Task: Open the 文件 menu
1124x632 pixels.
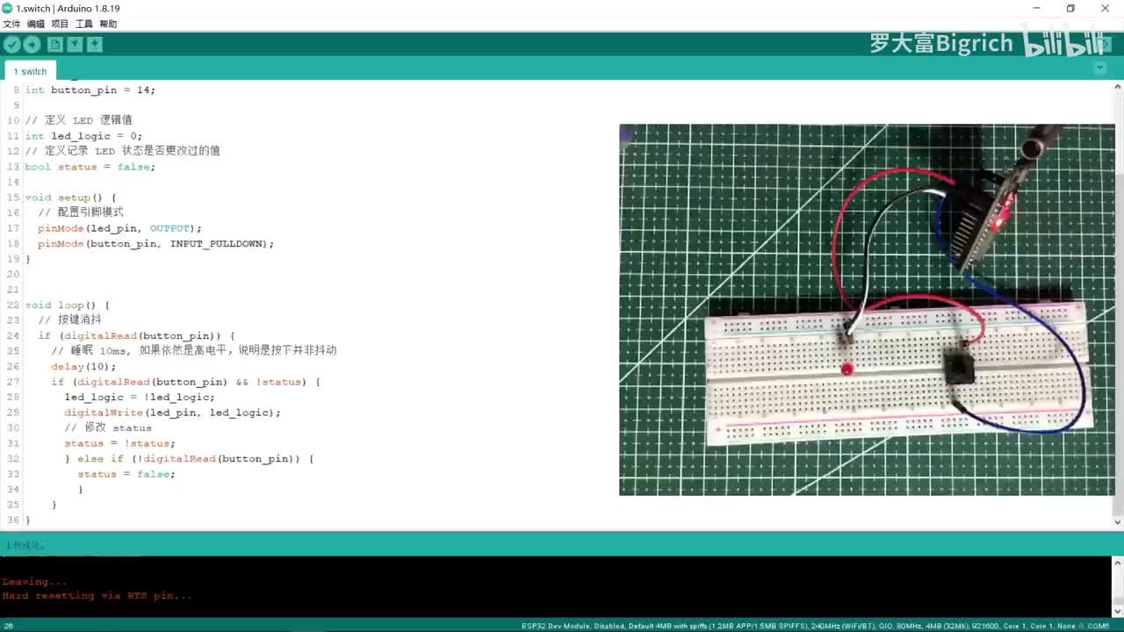Action: pyautogui.click(x=11, y=24)
